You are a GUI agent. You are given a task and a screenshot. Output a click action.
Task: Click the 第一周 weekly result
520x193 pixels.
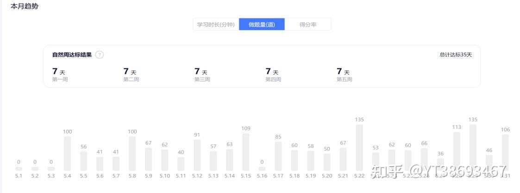pos(60,74)
